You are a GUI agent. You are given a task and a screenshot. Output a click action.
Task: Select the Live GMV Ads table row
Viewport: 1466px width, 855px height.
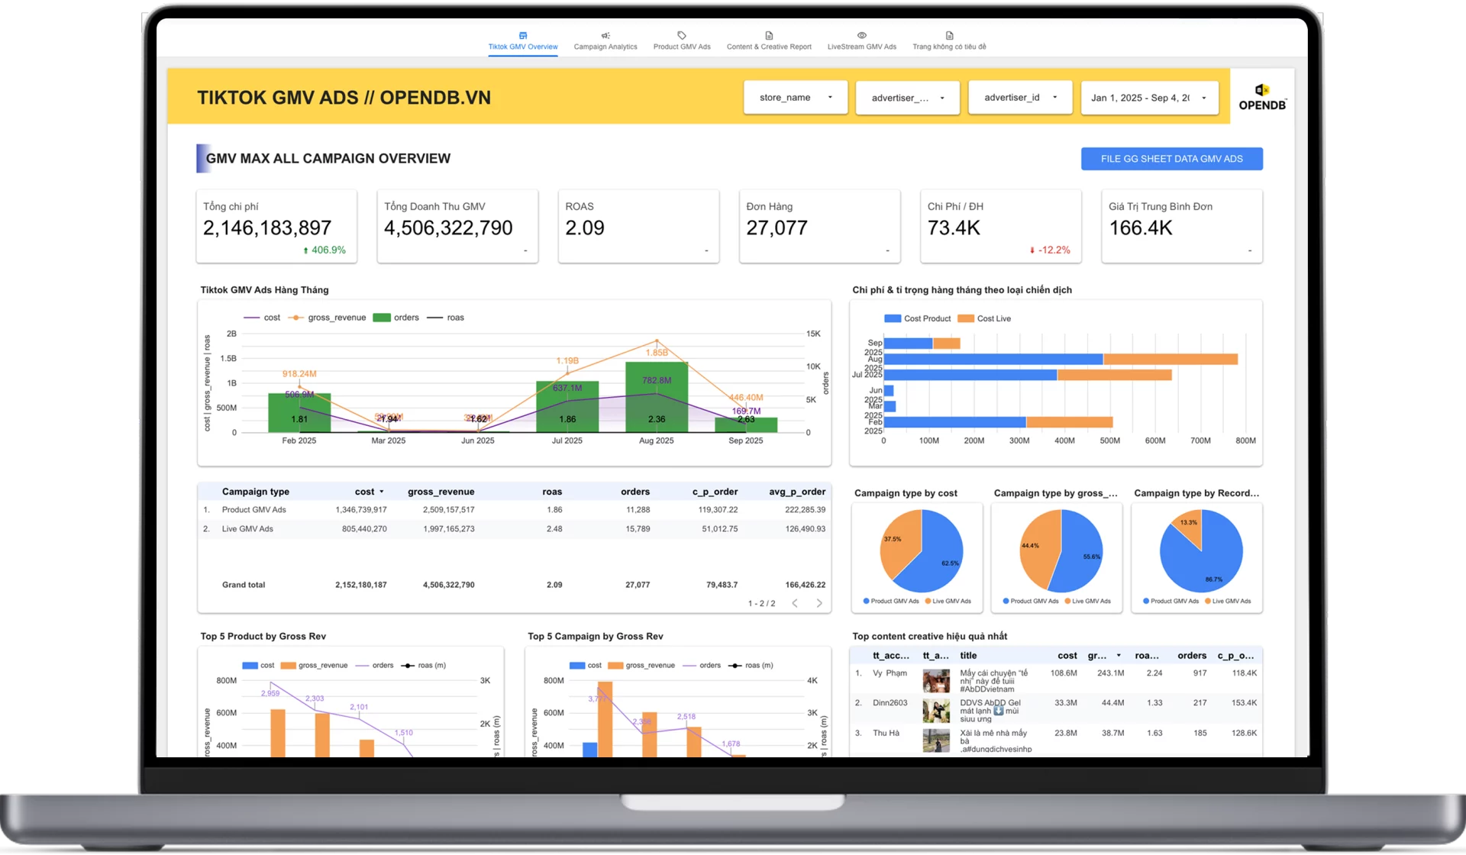point(514,529)
